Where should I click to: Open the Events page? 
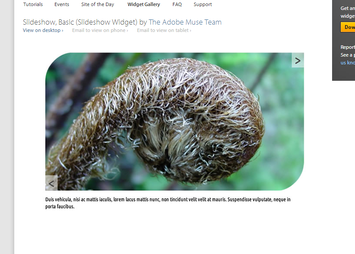[x=61, y=4]
